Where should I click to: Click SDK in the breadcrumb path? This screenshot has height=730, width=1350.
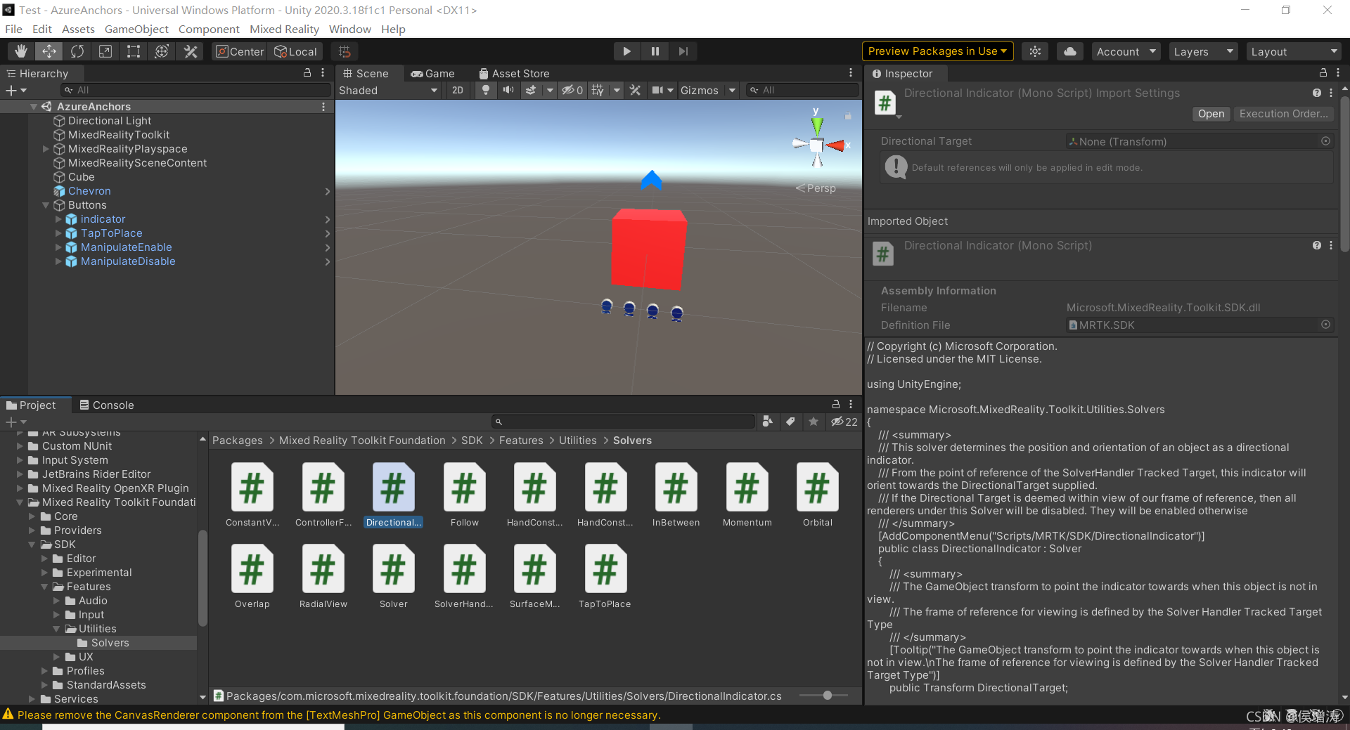[x=472, y=441]
